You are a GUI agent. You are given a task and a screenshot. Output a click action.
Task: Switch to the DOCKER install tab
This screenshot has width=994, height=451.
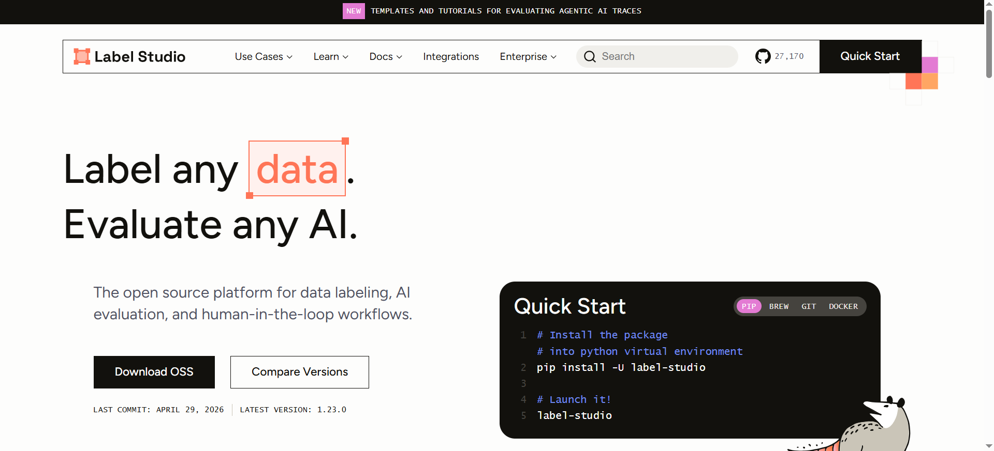click(843, 306)
